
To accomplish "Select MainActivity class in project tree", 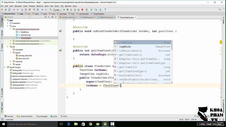I will point(25,35).
